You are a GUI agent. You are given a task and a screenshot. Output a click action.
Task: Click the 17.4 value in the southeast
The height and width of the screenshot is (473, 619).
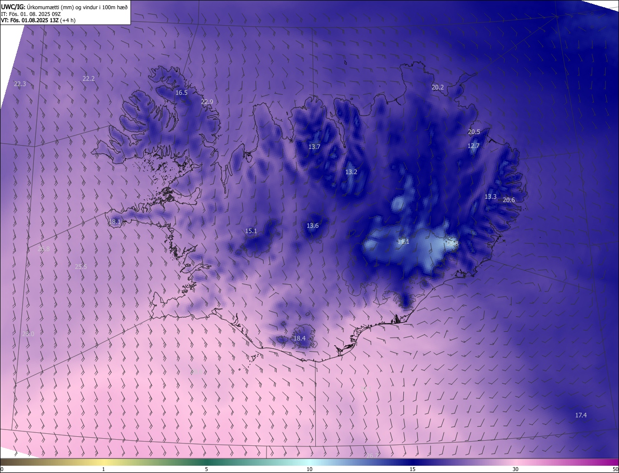click(x=581, y=415)
